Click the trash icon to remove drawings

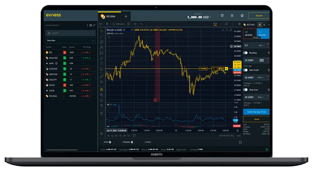click(101, 113)
